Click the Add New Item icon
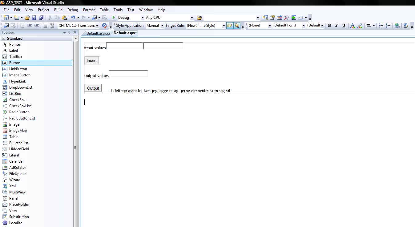This screenshot has height=227, width=415. pyautogui.click(x=17, y=18)
